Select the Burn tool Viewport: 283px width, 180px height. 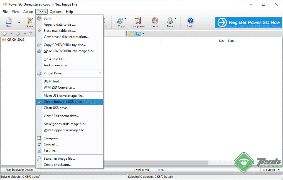pos(154,22)
